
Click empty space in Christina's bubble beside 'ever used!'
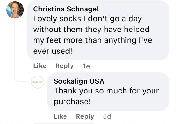tap(117, 51)
